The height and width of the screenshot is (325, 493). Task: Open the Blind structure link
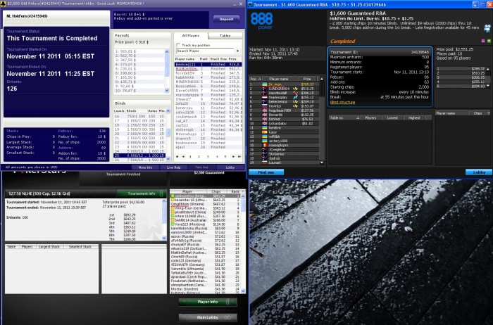pyautogui.click(x=342, y=103)
